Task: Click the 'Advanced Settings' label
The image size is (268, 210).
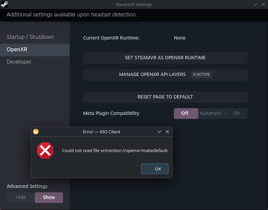Action: click(x=27, y=186)
